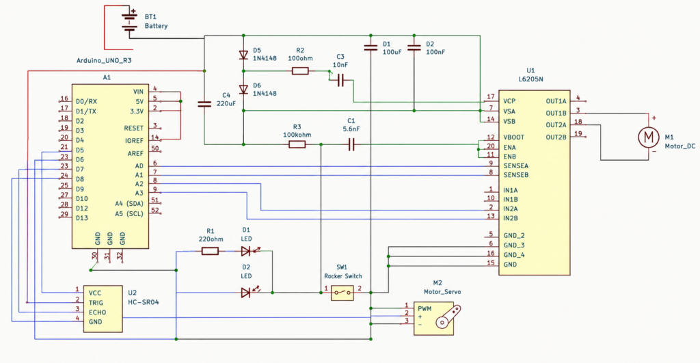700x363 pixels.
Task: Click the Rocker Switch label
Action: (343, 276)
